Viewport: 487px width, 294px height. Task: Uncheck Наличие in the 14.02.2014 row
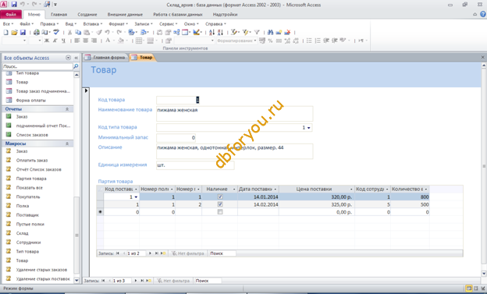(x=220, y=204)
